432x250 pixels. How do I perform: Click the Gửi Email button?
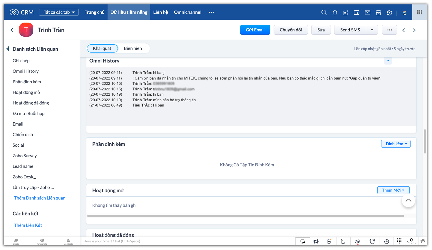click(x=255, y=30)
